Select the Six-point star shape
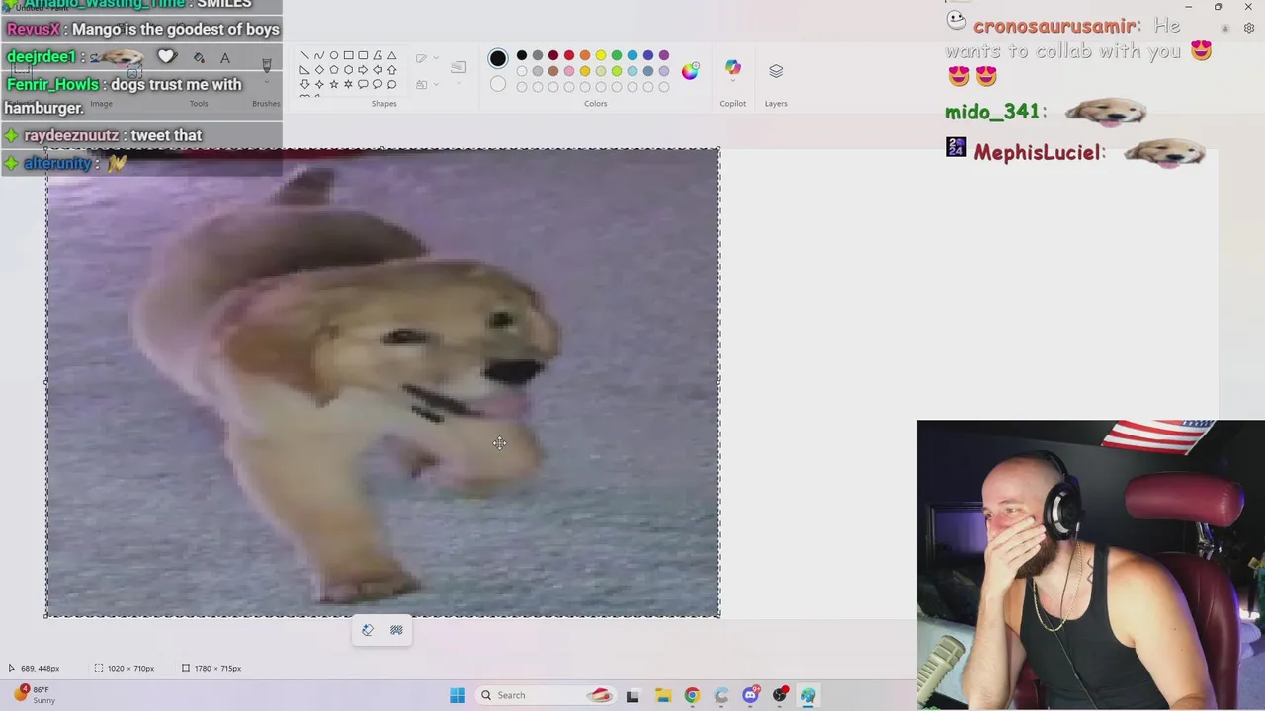 coord(348,84)
